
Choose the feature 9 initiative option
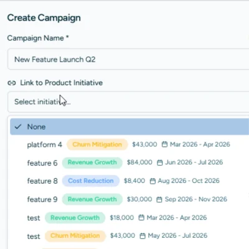point(129,199)
